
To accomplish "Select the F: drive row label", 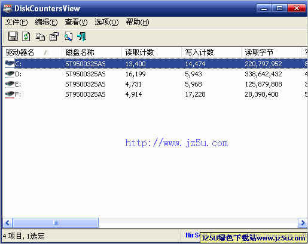I will point(18,94).
